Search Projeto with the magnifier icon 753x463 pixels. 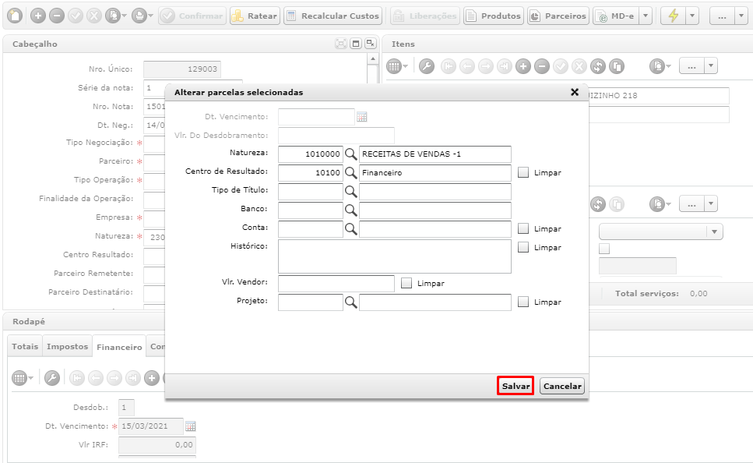point(351,302)
